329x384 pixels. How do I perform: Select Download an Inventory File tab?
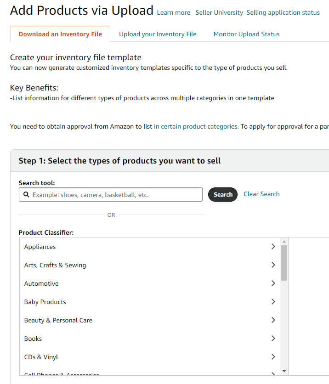pos(60,34)
